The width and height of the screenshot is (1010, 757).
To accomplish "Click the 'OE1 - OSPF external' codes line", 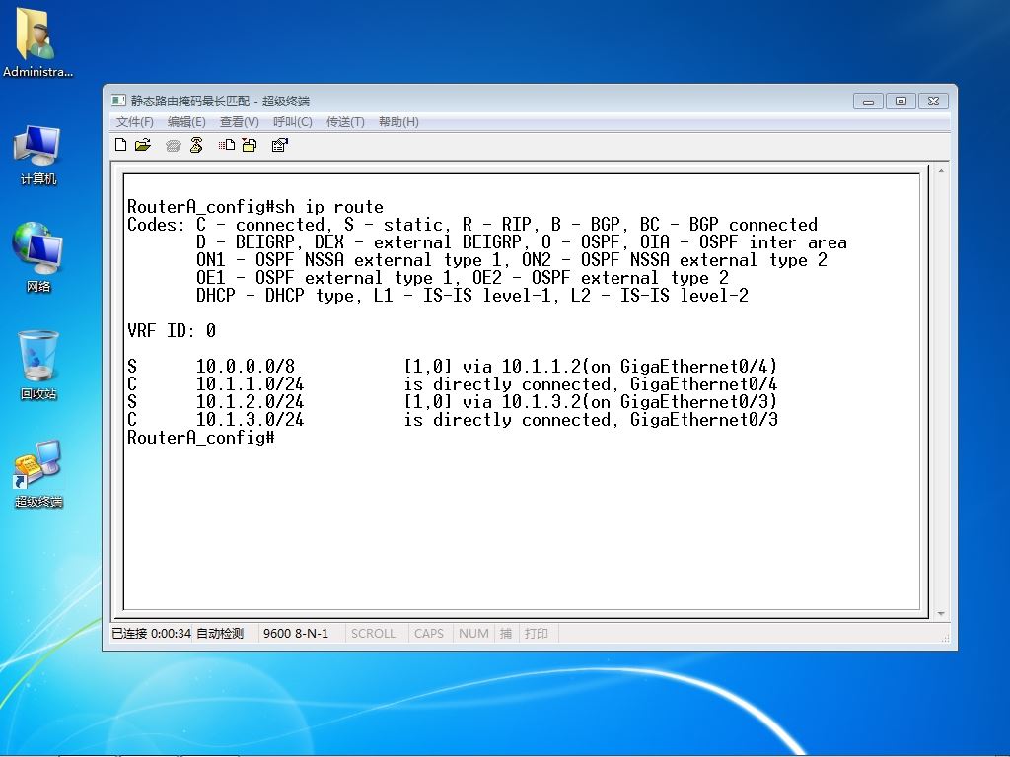I will [x=463, y=278].
